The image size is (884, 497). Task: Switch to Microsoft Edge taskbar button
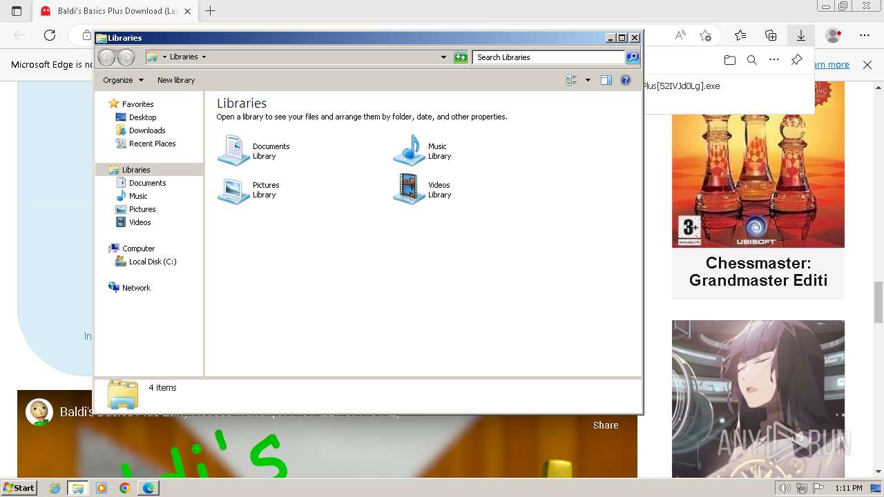click(x=148, y=488)
